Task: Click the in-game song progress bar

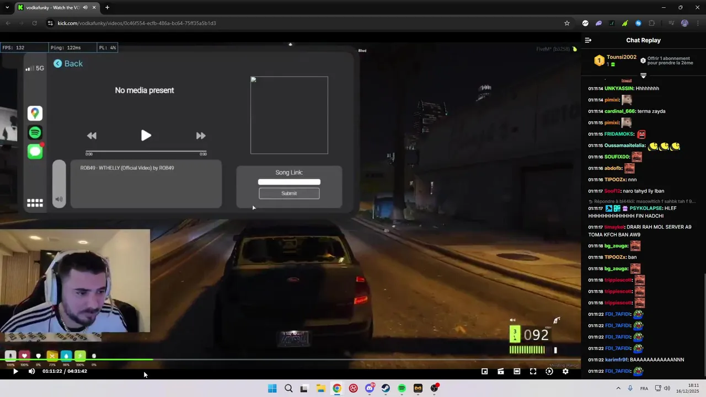Action: (146, 151)
